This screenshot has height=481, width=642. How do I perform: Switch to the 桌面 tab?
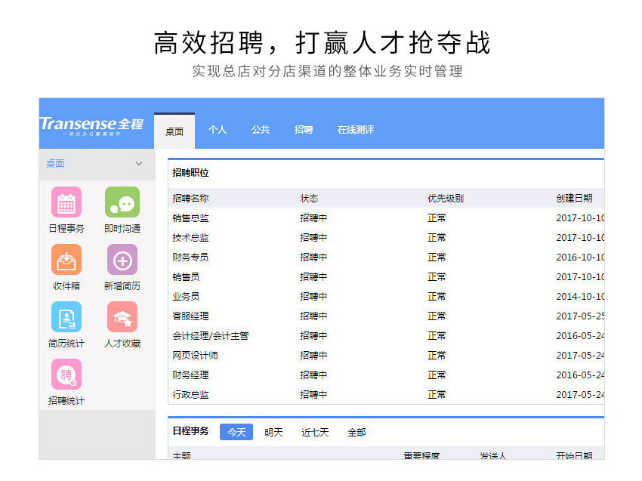174,131
